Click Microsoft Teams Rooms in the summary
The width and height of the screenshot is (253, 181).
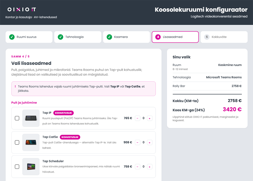click(224, 77)
